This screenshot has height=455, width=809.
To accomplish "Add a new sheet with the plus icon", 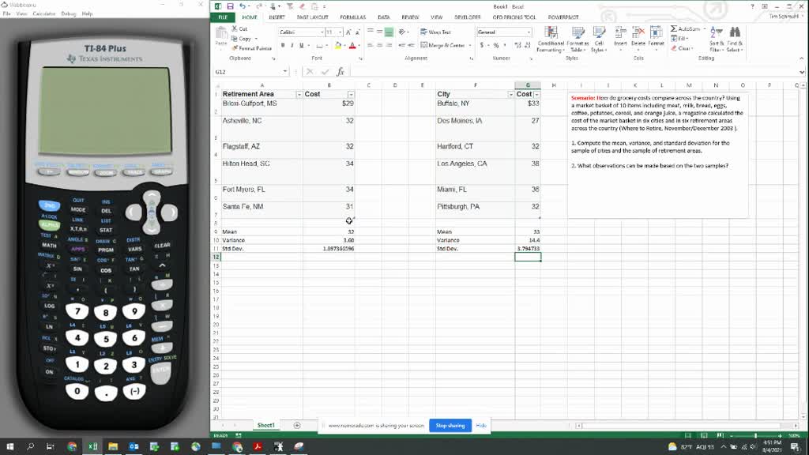I will pos(297,426).
